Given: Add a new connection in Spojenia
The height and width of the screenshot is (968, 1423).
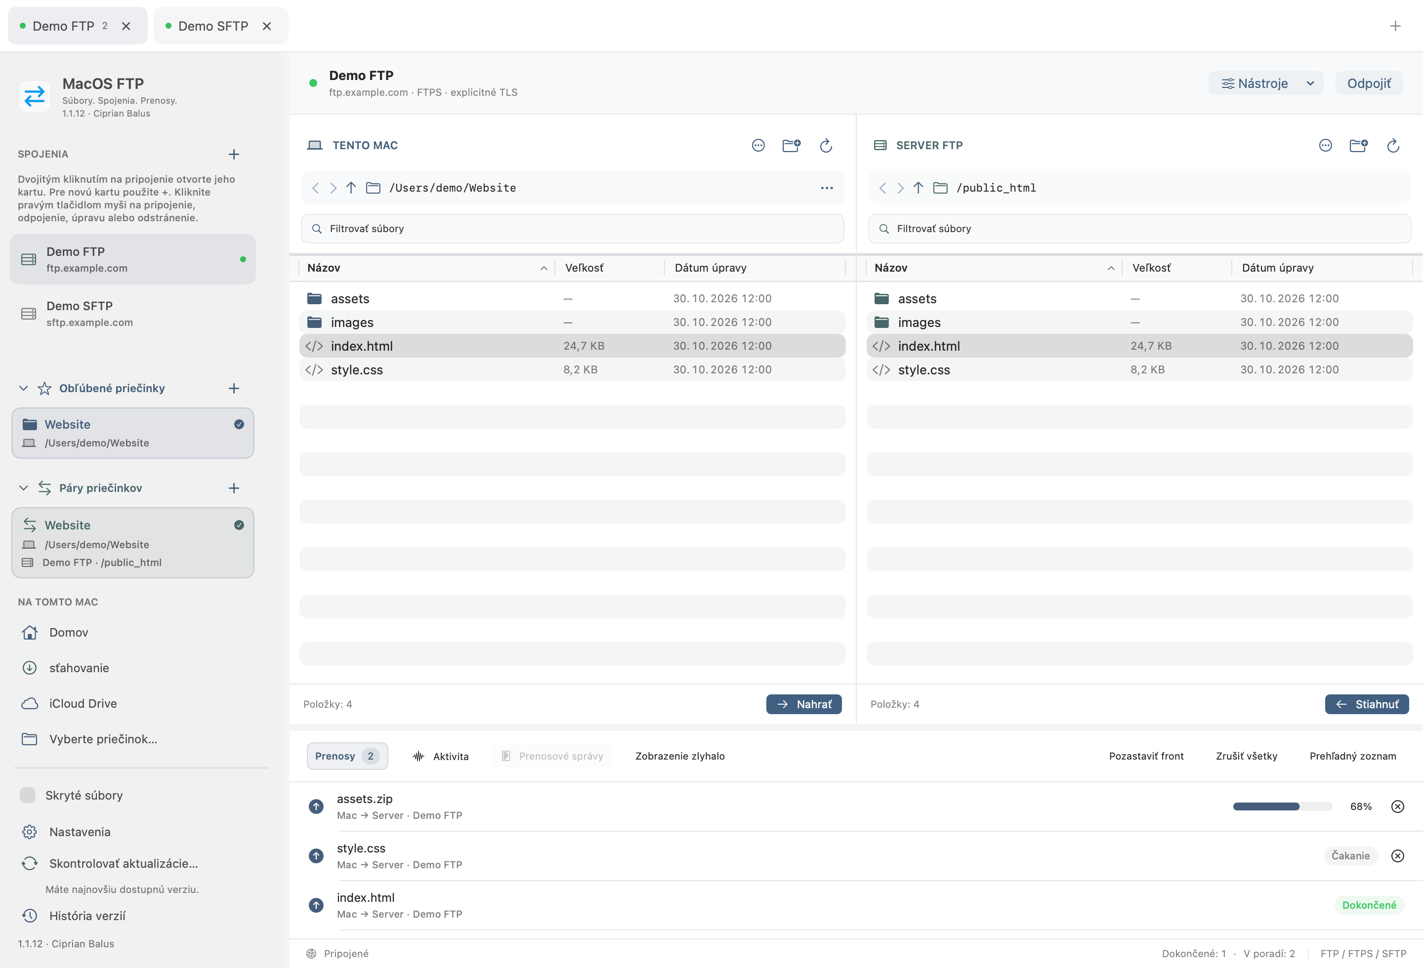Looking at the screenshot, I should point(234,154).
